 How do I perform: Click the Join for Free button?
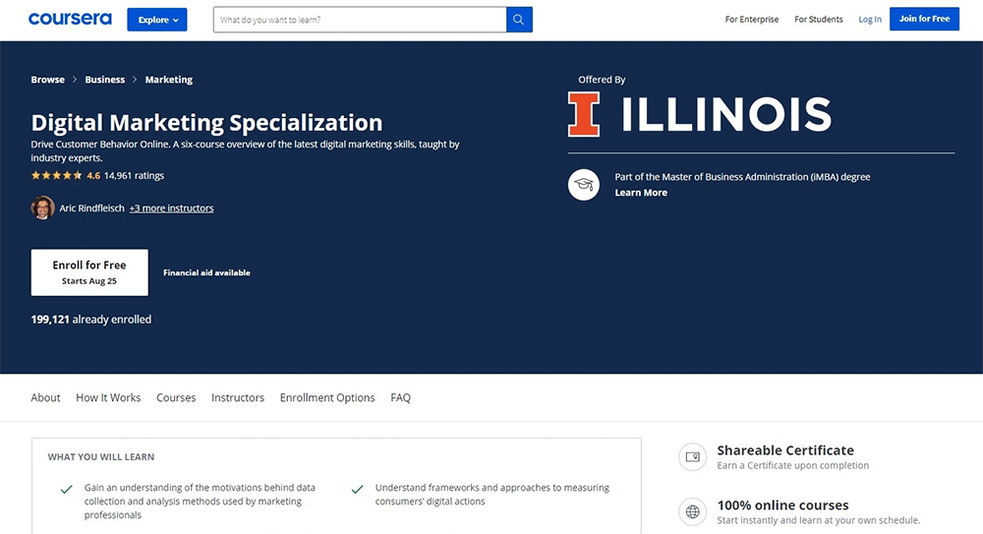(x=924, y=19)
